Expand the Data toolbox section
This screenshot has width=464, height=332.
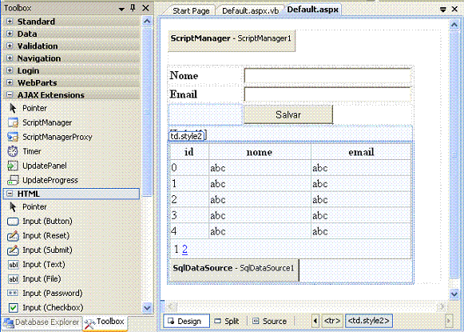[x=10, y=34]
